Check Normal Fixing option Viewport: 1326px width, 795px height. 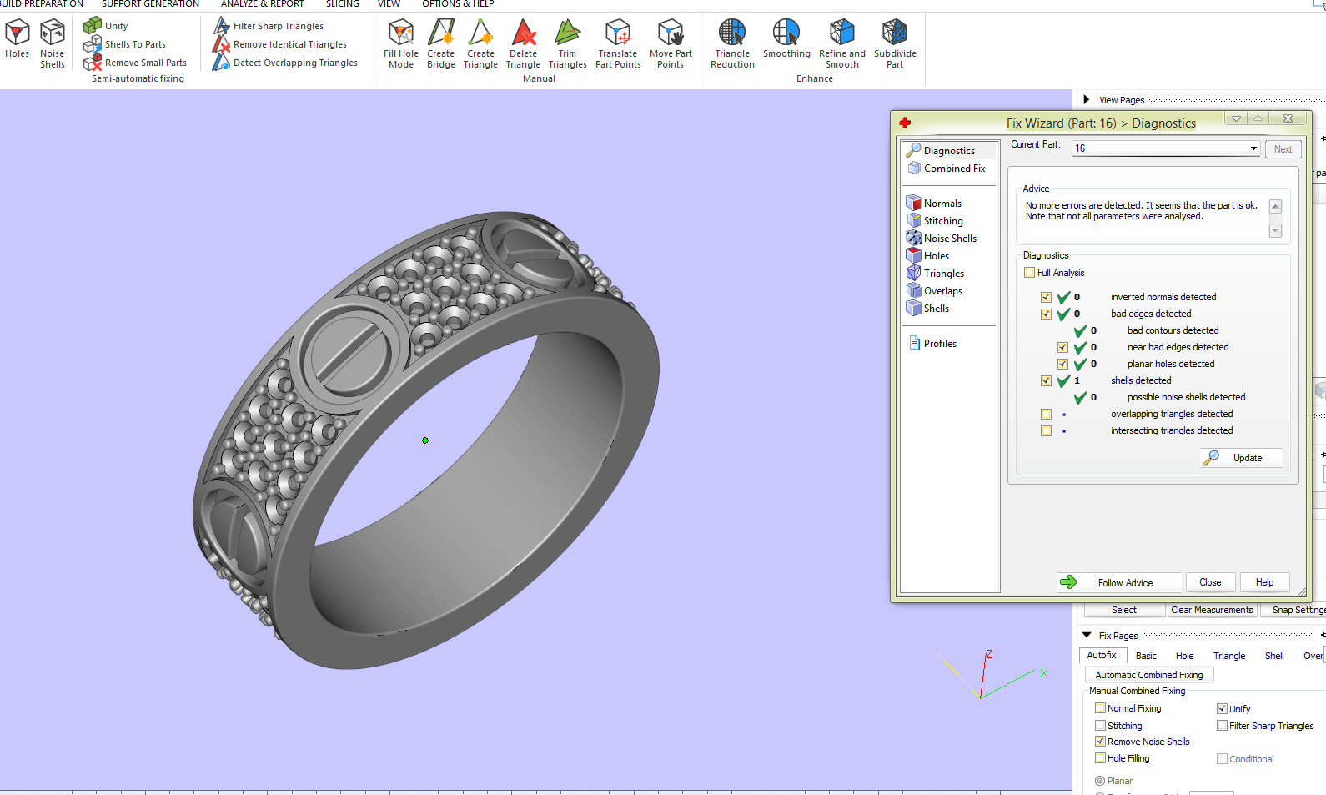tap(1100, 708)
